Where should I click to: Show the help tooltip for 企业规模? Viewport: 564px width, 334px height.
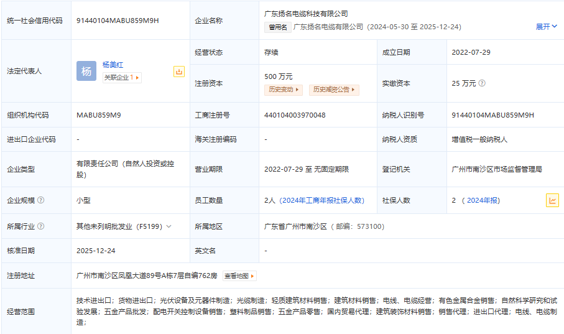tap(41, 200)
